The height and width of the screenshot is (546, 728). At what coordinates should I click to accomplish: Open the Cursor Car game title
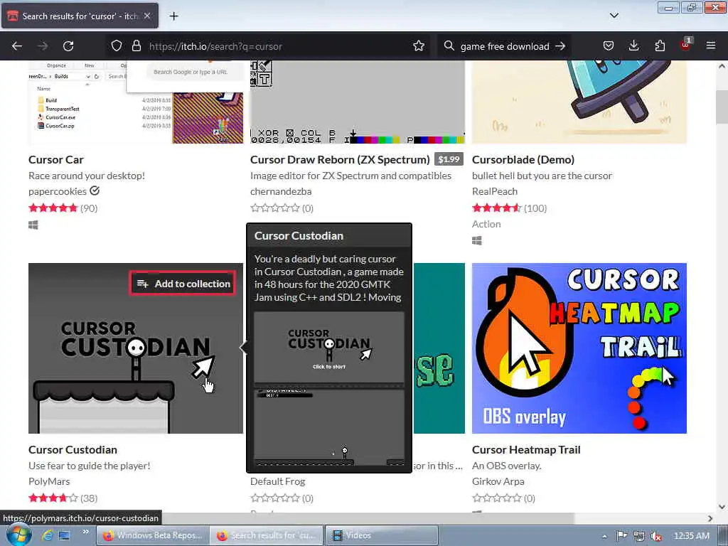[x=55, y=160]
